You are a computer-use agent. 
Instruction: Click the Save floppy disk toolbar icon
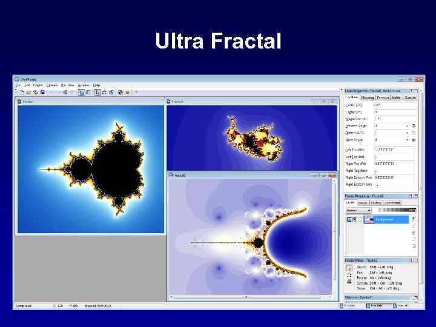tap(42, 92)
